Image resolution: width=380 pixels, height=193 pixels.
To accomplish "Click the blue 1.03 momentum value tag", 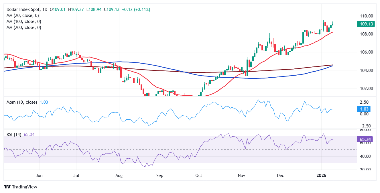I will (x=364, y=109).
